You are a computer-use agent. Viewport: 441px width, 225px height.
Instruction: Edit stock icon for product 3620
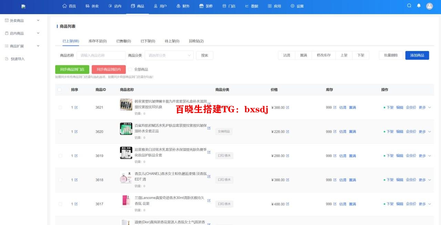click(x=335, y=132)
